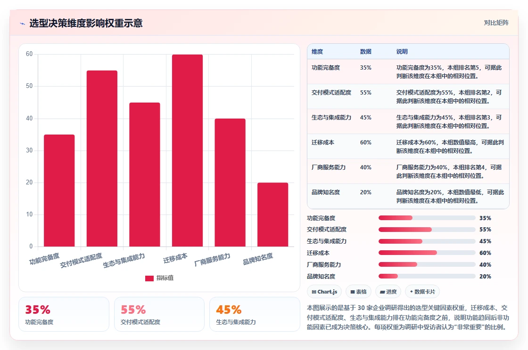The height and width of the screenshot is (350, 528).
Task: Click the 功能完备度 35% progress bar
Action: tap(427, 218)
